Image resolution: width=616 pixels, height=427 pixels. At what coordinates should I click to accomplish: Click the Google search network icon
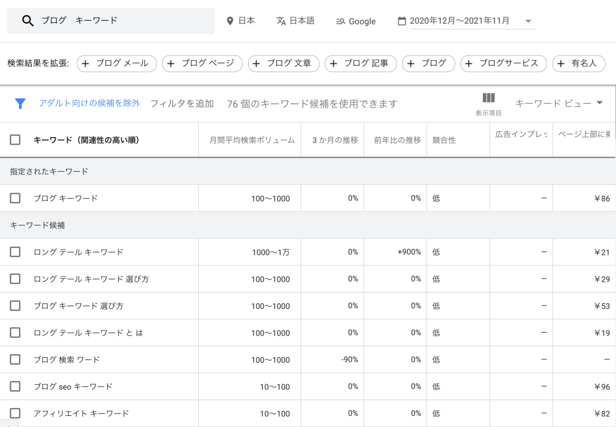point(340,22)
